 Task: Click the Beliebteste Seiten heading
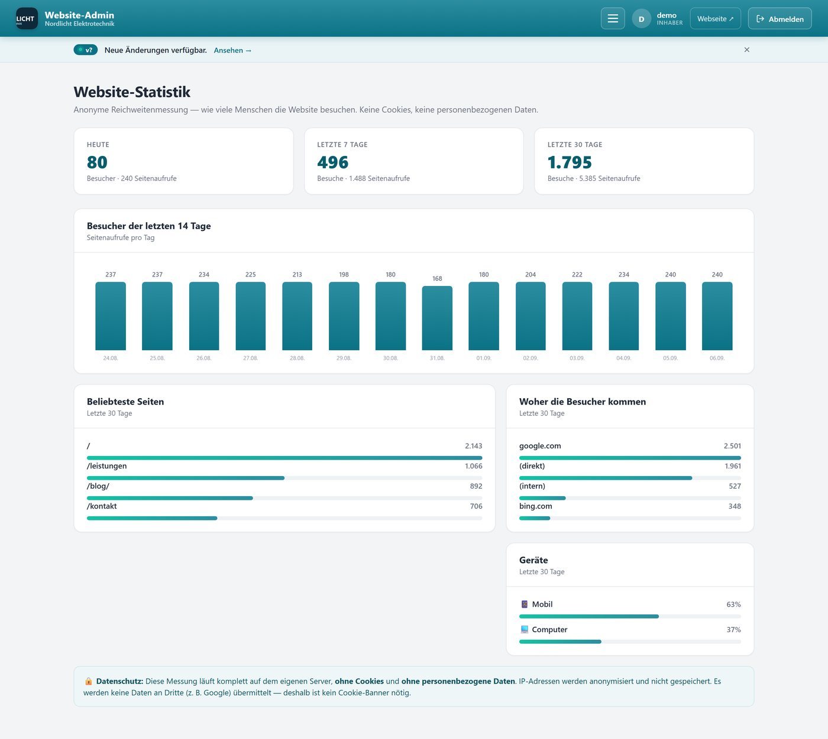click(125, 402)
